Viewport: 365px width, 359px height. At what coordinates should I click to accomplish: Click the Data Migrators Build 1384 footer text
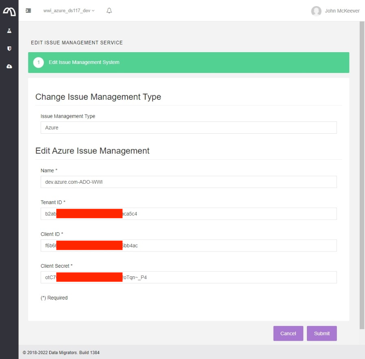(x=61, y=352)
